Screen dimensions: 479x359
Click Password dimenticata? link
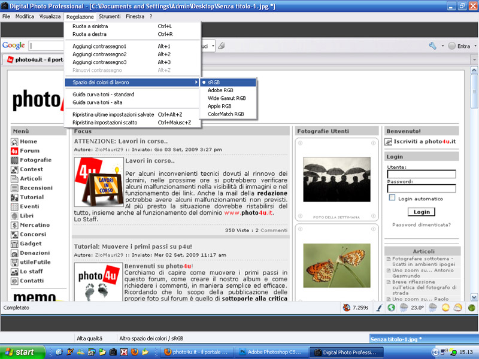coord(422,225)
